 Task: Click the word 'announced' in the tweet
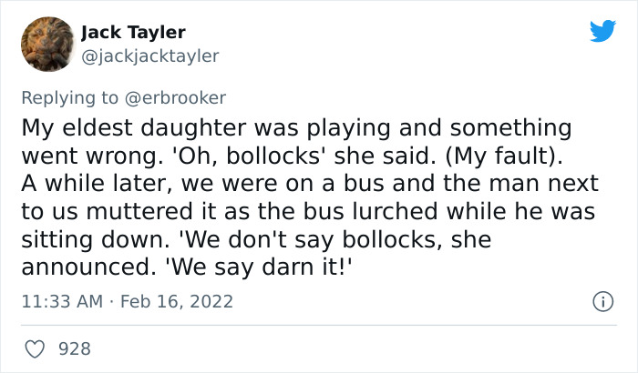click(x=76, y=267)
